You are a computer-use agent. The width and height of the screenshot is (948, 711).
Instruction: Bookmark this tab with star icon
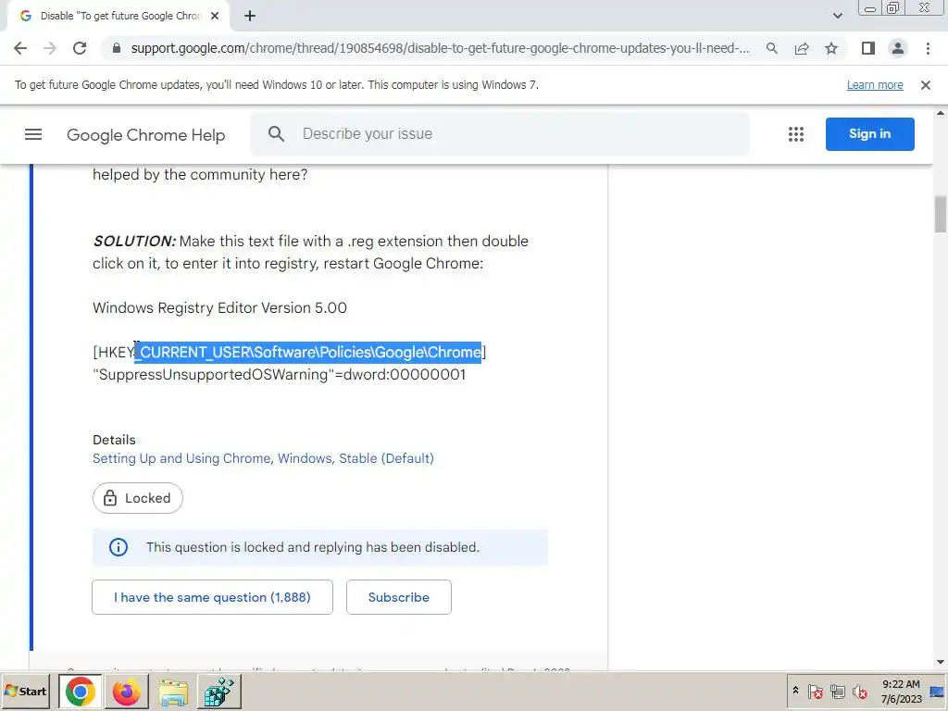tap(831, 48)
